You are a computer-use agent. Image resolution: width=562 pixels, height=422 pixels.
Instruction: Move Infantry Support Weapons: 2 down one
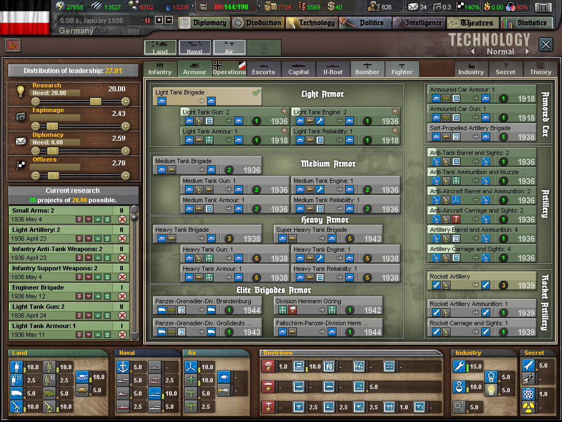coord(88,277)
